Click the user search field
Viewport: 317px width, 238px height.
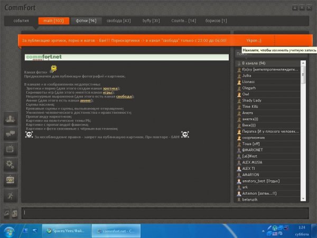pos(271,54)
